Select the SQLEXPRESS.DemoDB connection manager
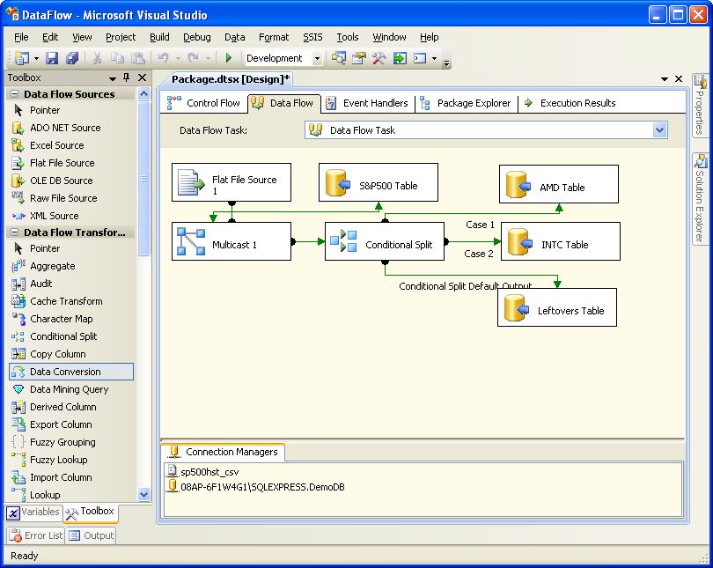Image resolution: width=713 pixels, height=568 pixels. pyautogui.click(x=256, y=487)
